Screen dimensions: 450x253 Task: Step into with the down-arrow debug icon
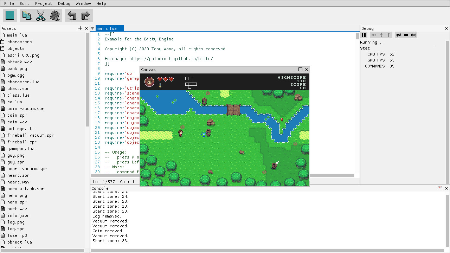tap(380, 35)
